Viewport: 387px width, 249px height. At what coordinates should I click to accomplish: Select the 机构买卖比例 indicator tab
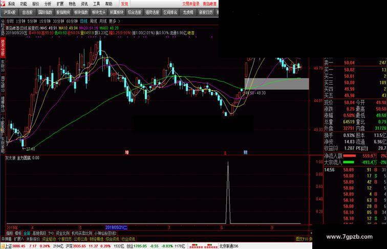(x=82, y=233)
